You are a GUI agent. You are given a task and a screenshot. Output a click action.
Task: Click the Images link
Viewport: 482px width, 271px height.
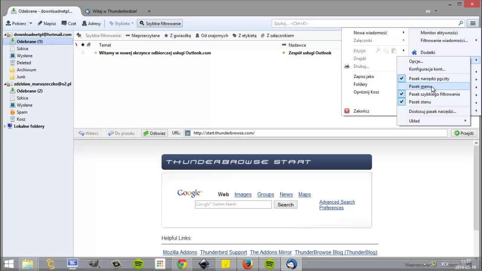click(243, 195)
